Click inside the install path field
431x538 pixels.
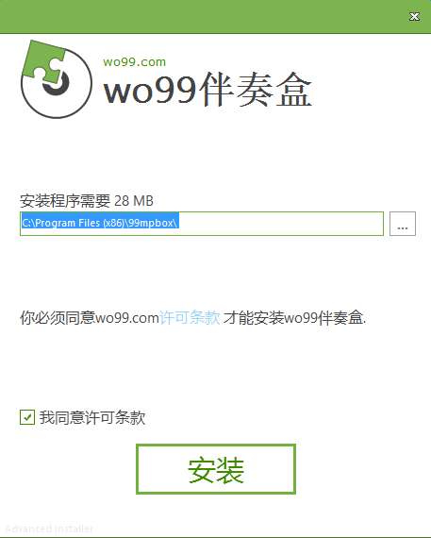[x=202, y=224]
